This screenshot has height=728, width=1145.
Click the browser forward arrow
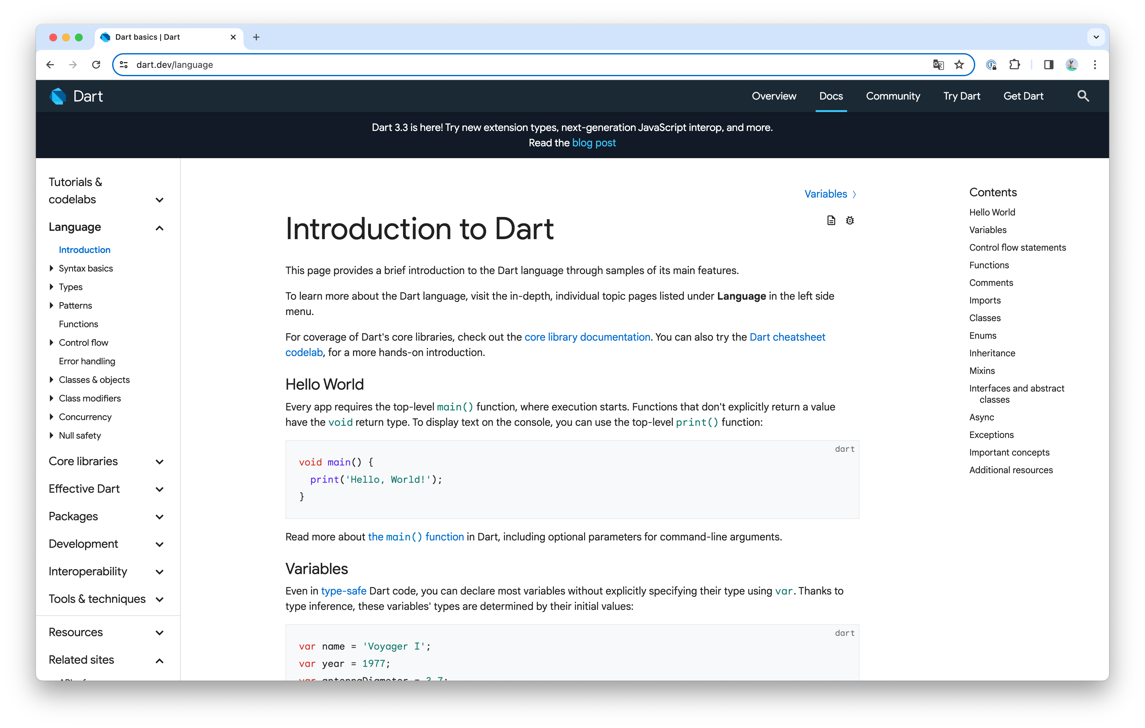[73, 65]
